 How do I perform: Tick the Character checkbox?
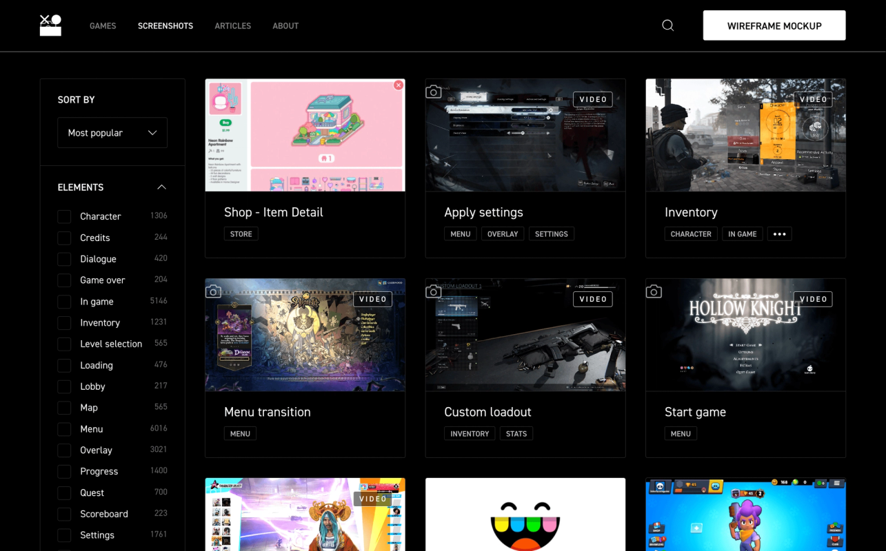click(64, 216)
